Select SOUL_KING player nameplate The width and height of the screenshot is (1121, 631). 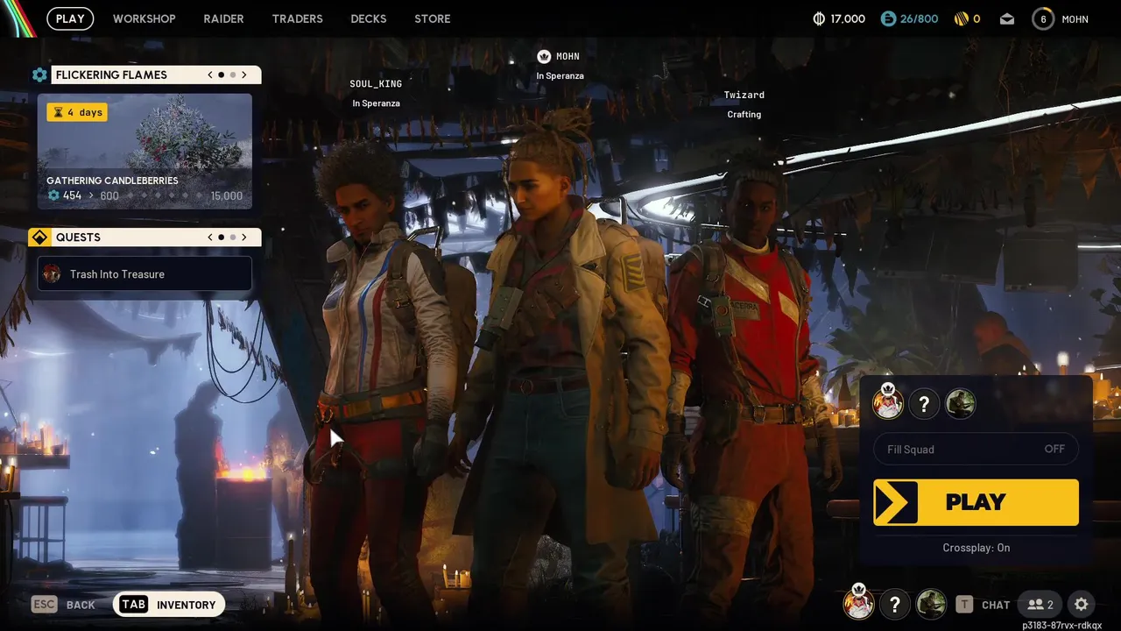(376, 84)
